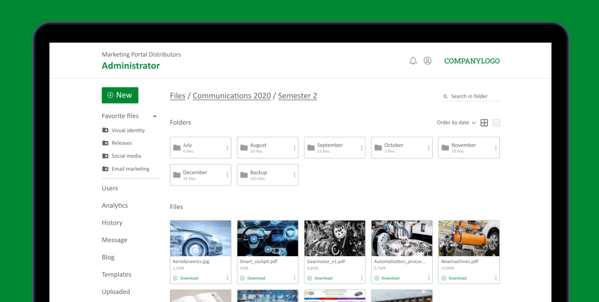Screen dimensions: 599x302
Task: Download Aerodynamics.jpg
Action: pos(186,278)
